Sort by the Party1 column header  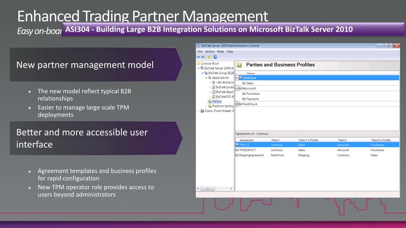276,140
